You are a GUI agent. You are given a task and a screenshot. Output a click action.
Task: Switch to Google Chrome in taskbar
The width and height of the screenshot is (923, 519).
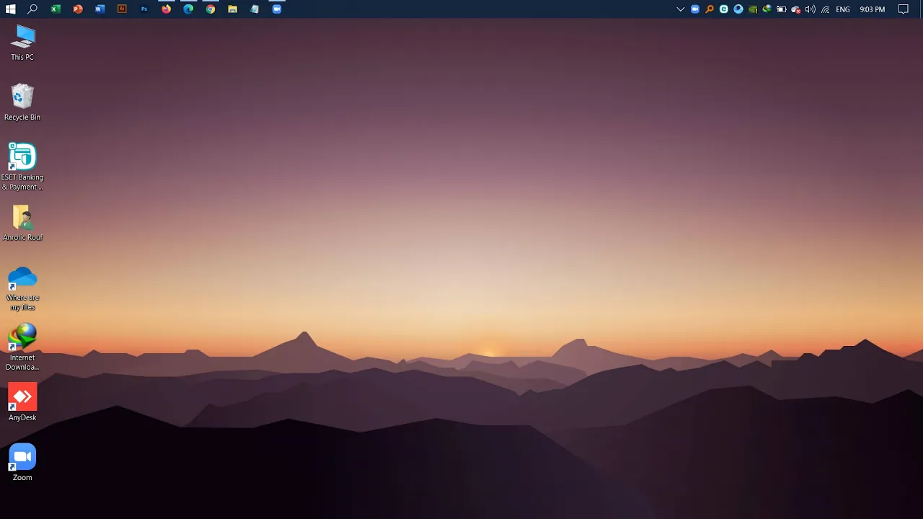click(x=211, y=9)
